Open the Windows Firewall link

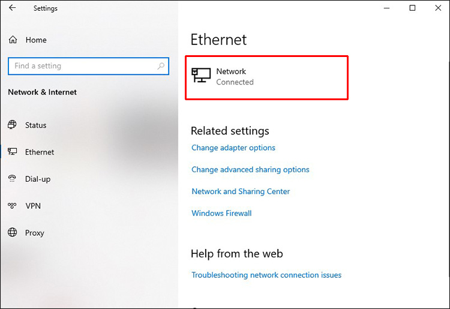221,213
